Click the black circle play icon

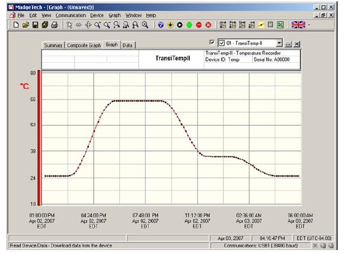coord(179,25)
